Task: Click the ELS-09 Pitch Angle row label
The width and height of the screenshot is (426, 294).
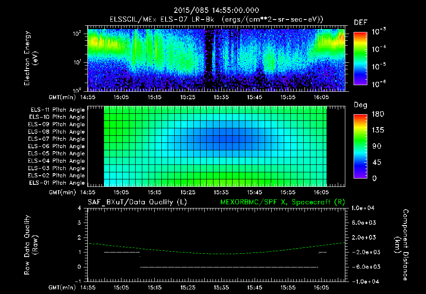Action: (x=57, y=125)
